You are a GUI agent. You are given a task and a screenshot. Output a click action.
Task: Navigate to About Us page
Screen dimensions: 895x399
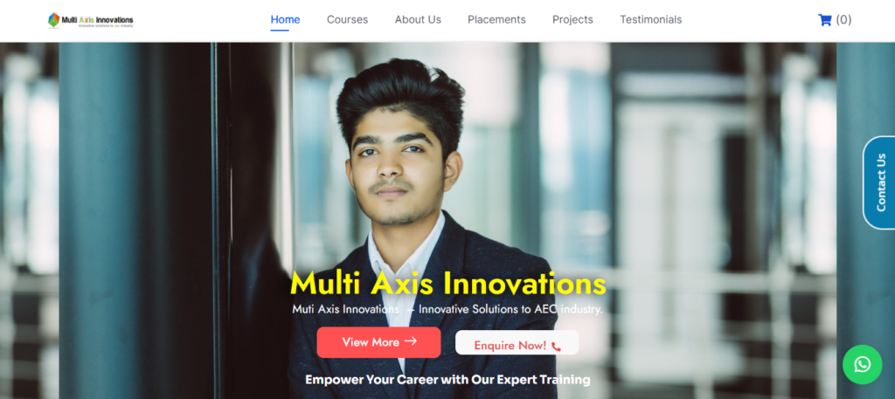pyautogui.click(x=418, y=20)
